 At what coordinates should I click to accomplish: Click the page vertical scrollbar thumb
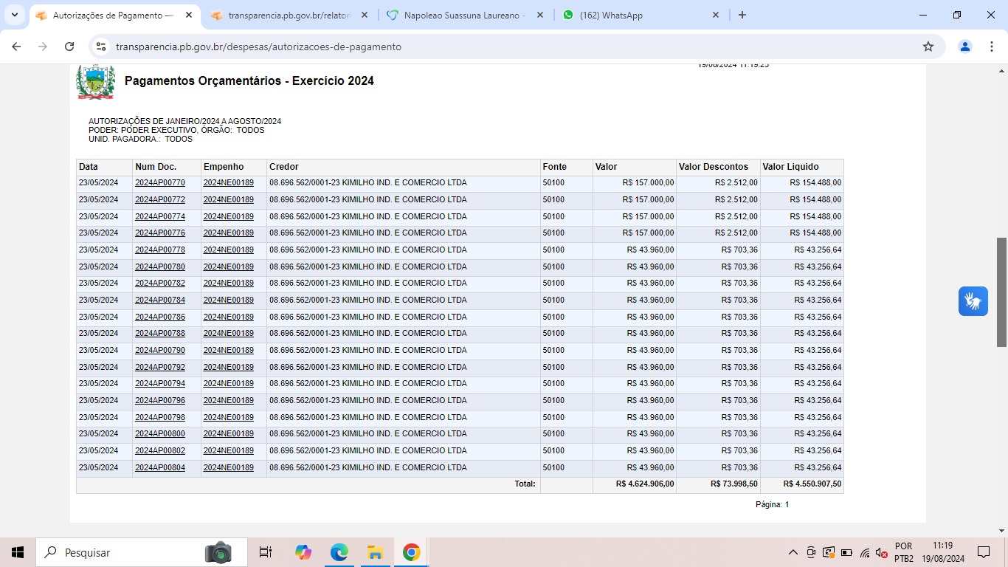pos(1001,292)
